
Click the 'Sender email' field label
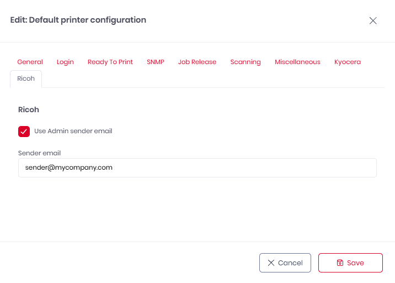(x=39, y=153)
